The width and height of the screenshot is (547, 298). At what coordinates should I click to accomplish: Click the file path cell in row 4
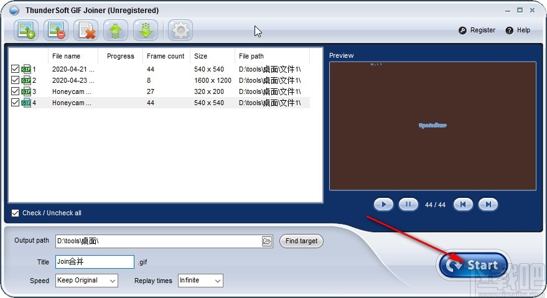269,103
